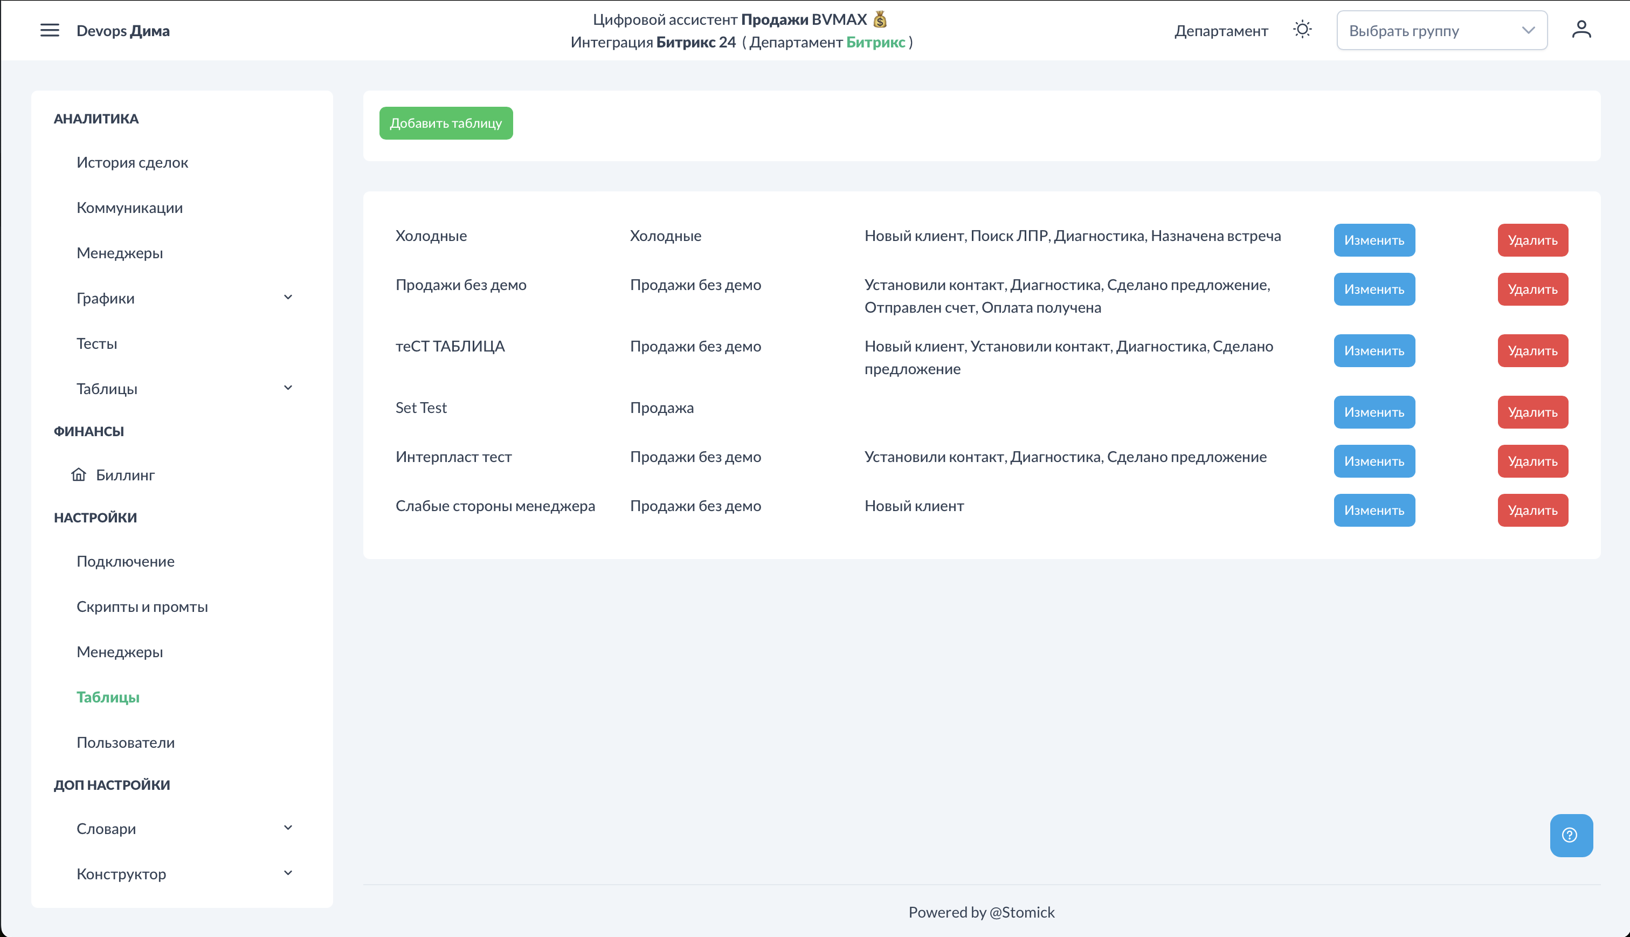Expand the analytics Таблицы submenu chevron
Screen dimensions: 1630x937
(x=287, y=388)
